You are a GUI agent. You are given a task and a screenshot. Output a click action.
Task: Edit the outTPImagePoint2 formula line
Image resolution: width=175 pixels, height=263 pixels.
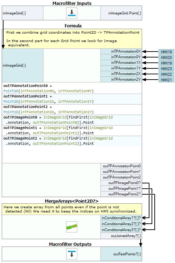(72, 141)
